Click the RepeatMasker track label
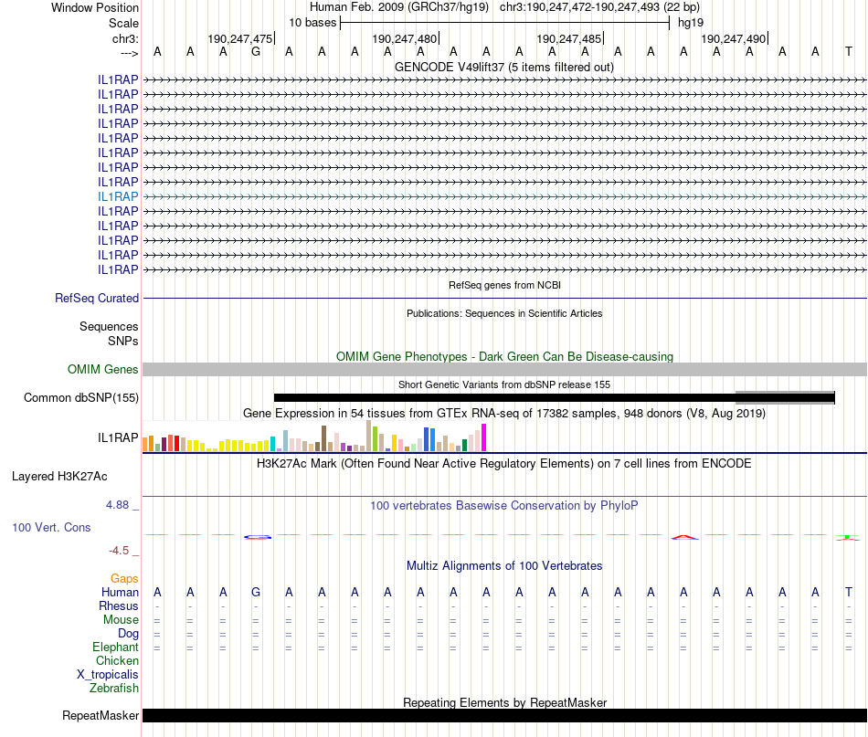The image size is (868, 737). 101,715
